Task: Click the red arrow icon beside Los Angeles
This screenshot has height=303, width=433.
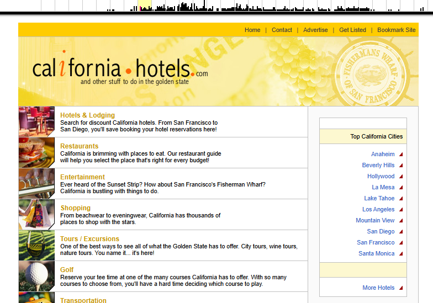Action: pyautogui.click(x=401, y=210)
